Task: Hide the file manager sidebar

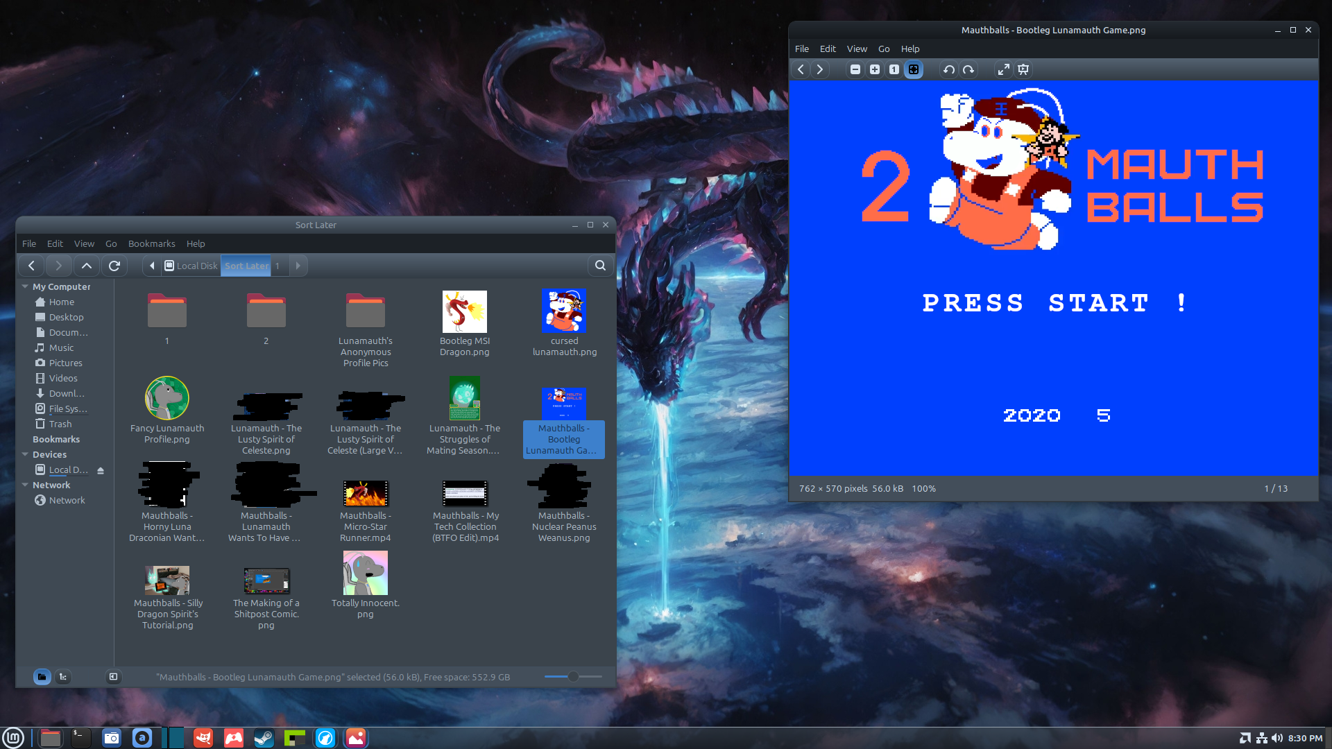Action: point(113,677)
